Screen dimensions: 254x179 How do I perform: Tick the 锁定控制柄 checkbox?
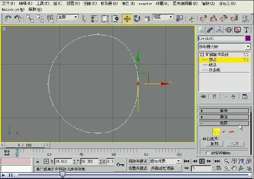(207, 153)
